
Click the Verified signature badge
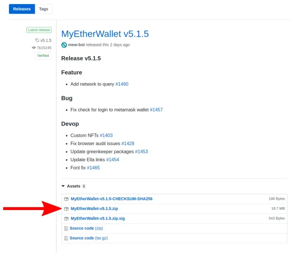[x=43, y=55]
